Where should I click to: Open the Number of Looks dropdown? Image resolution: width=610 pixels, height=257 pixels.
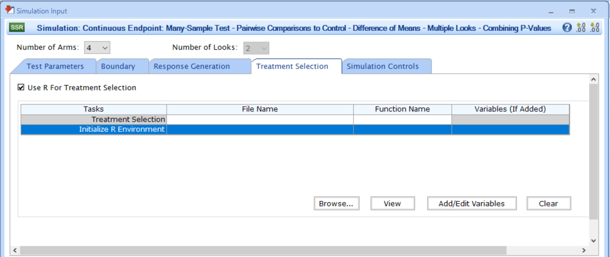coord(264,48)
